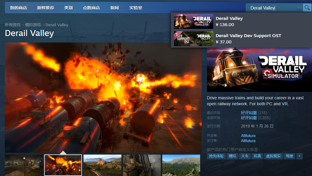Click the Derail Valley breadcrumb
This screenshot has height=176, width=312.
tap(57, 25)
